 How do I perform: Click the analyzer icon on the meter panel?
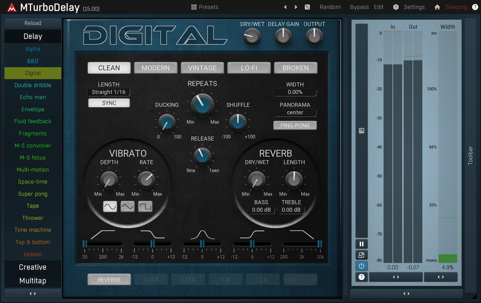click(x=361, y=131)
